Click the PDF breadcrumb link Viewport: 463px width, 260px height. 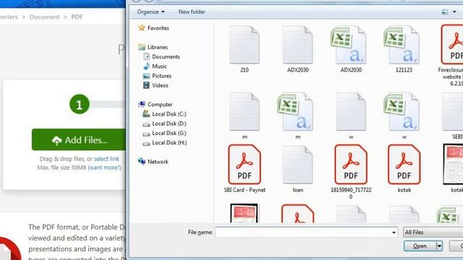77,17
